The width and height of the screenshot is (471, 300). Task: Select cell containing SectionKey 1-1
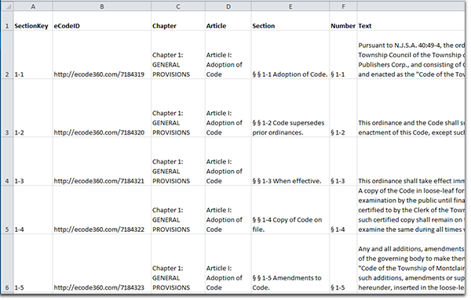coord(33,55)
